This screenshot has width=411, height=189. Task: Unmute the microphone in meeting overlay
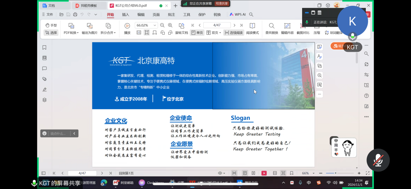pos(378,160)
